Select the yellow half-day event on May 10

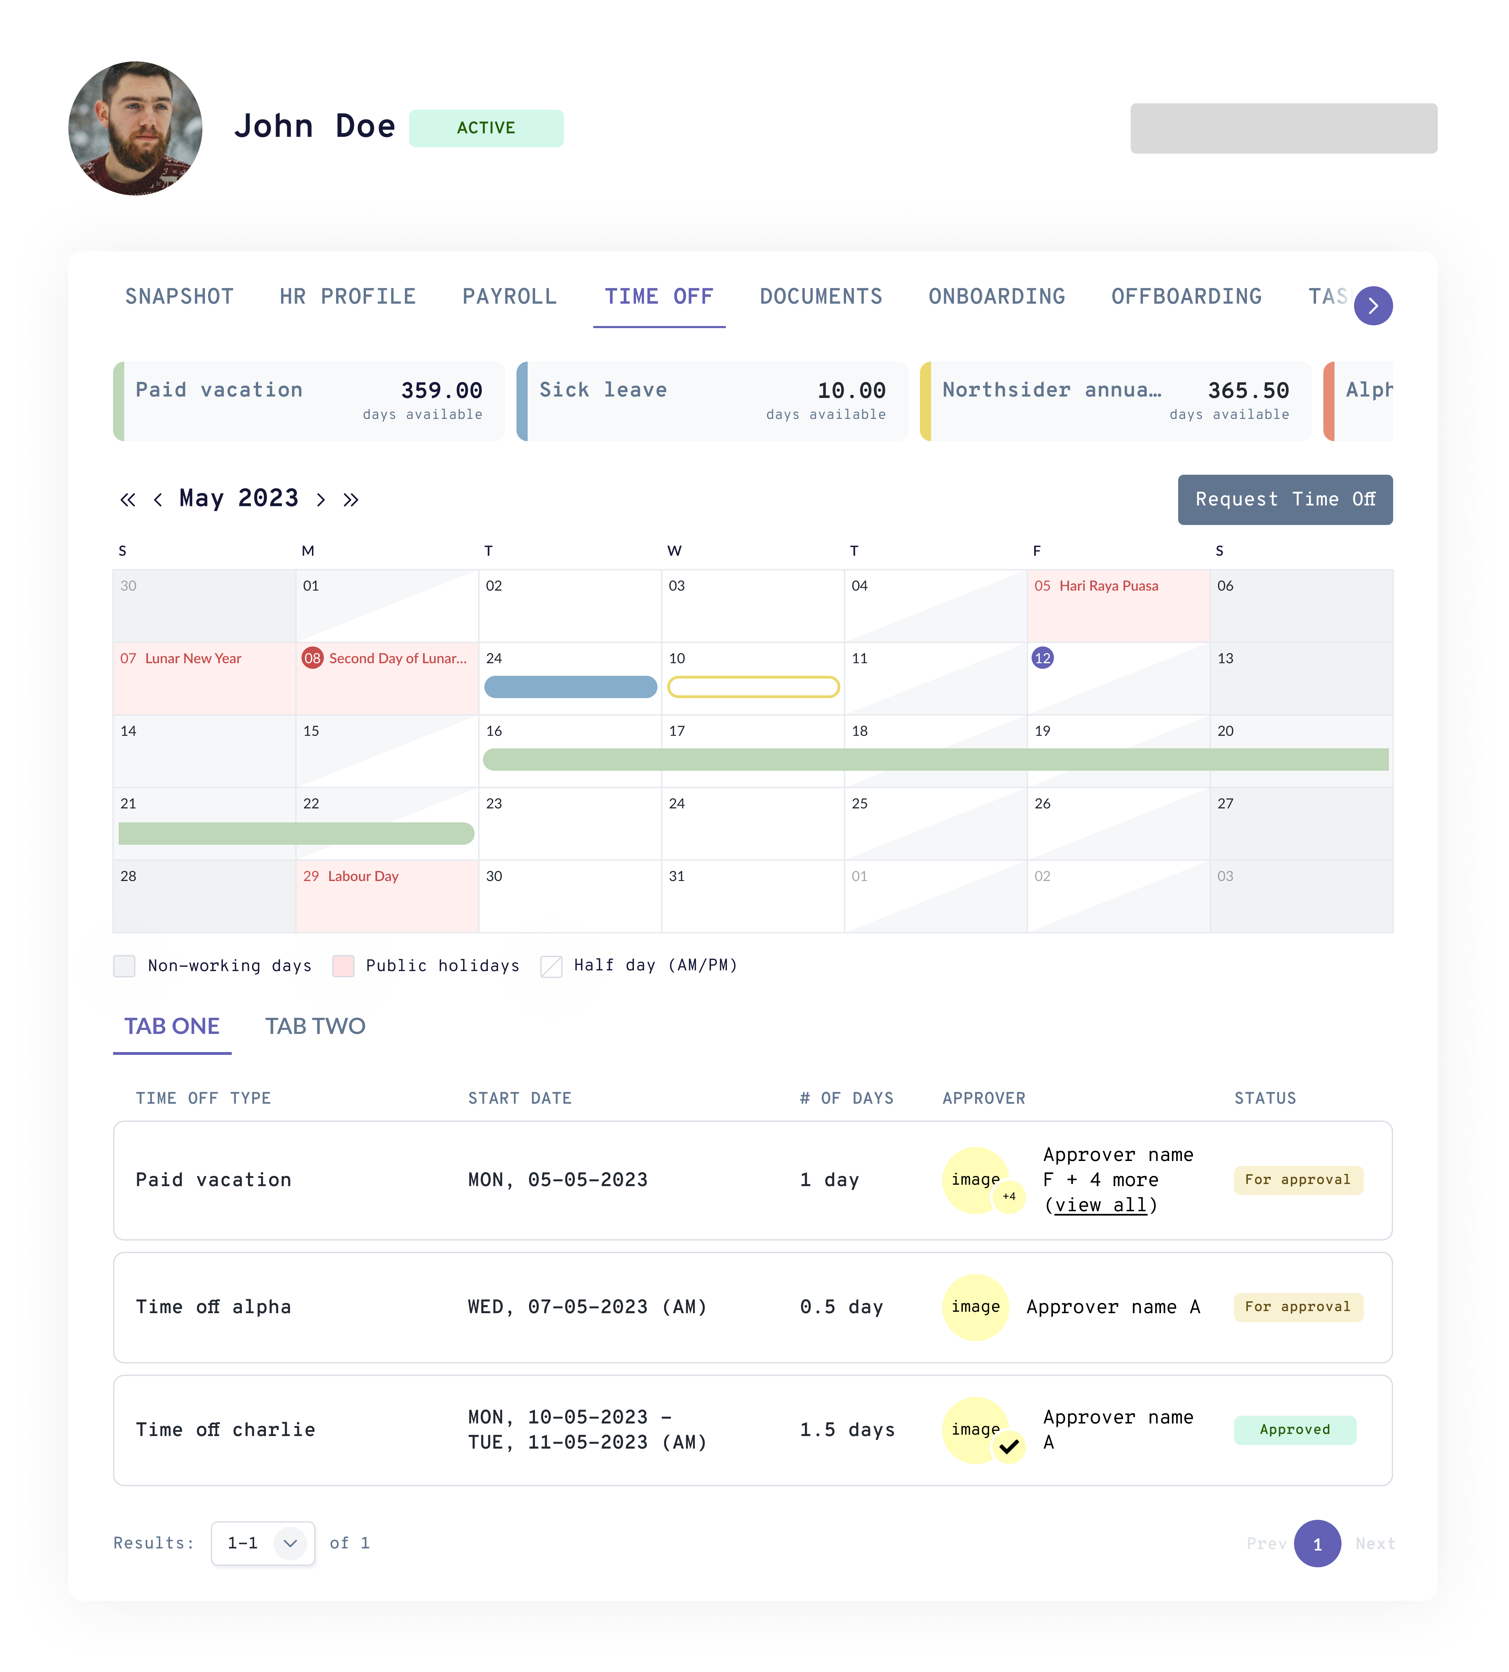point(753,687)
